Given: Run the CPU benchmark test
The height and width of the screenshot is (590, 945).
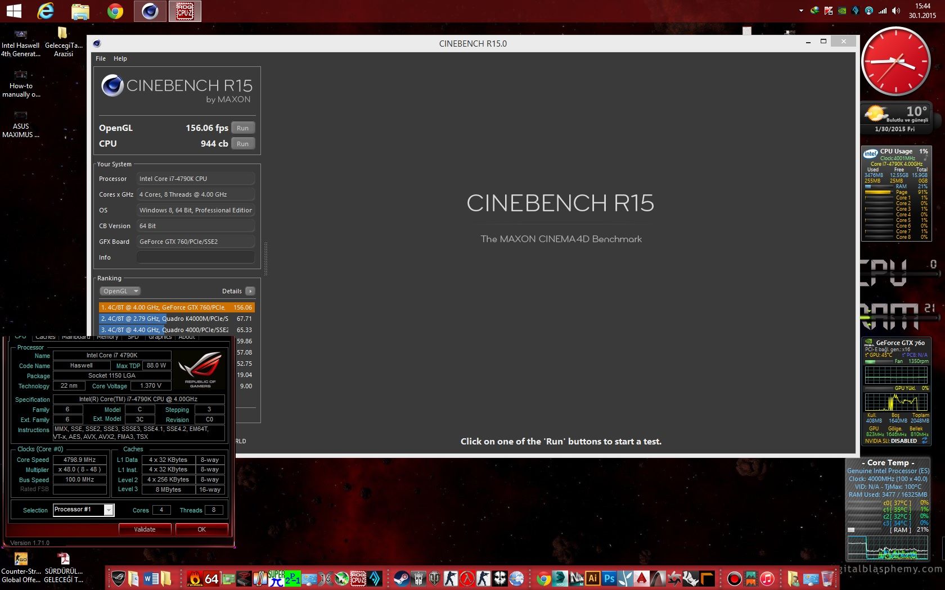Looking at the screenshot, I should (242, 144).
